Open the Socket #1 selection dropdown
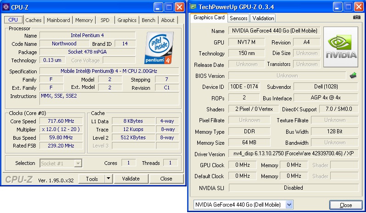This screenshot has height=213, width=366. 78,164
